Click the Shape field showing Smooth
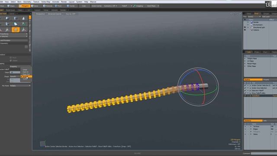The height and width of the screenshot is (156, 277). tap(15, 76)
